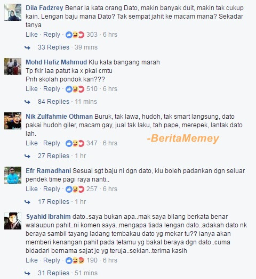The width and height of the screenshot is (256, 279).
Task: Click Efr Ramadhani's profile picture
Action: 13,175
